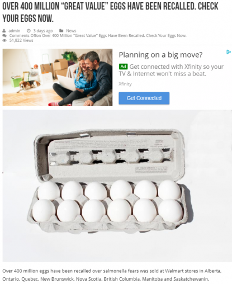Click the Xfinity ad description text

(171, 70)
